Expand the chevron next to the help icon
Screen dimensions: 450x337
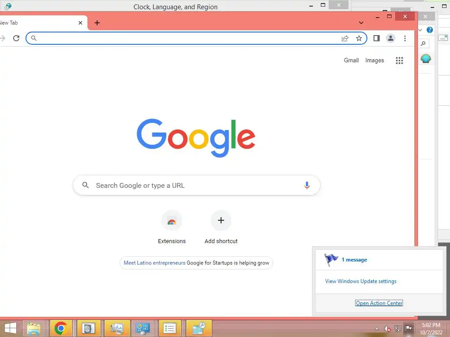[420, 30]
